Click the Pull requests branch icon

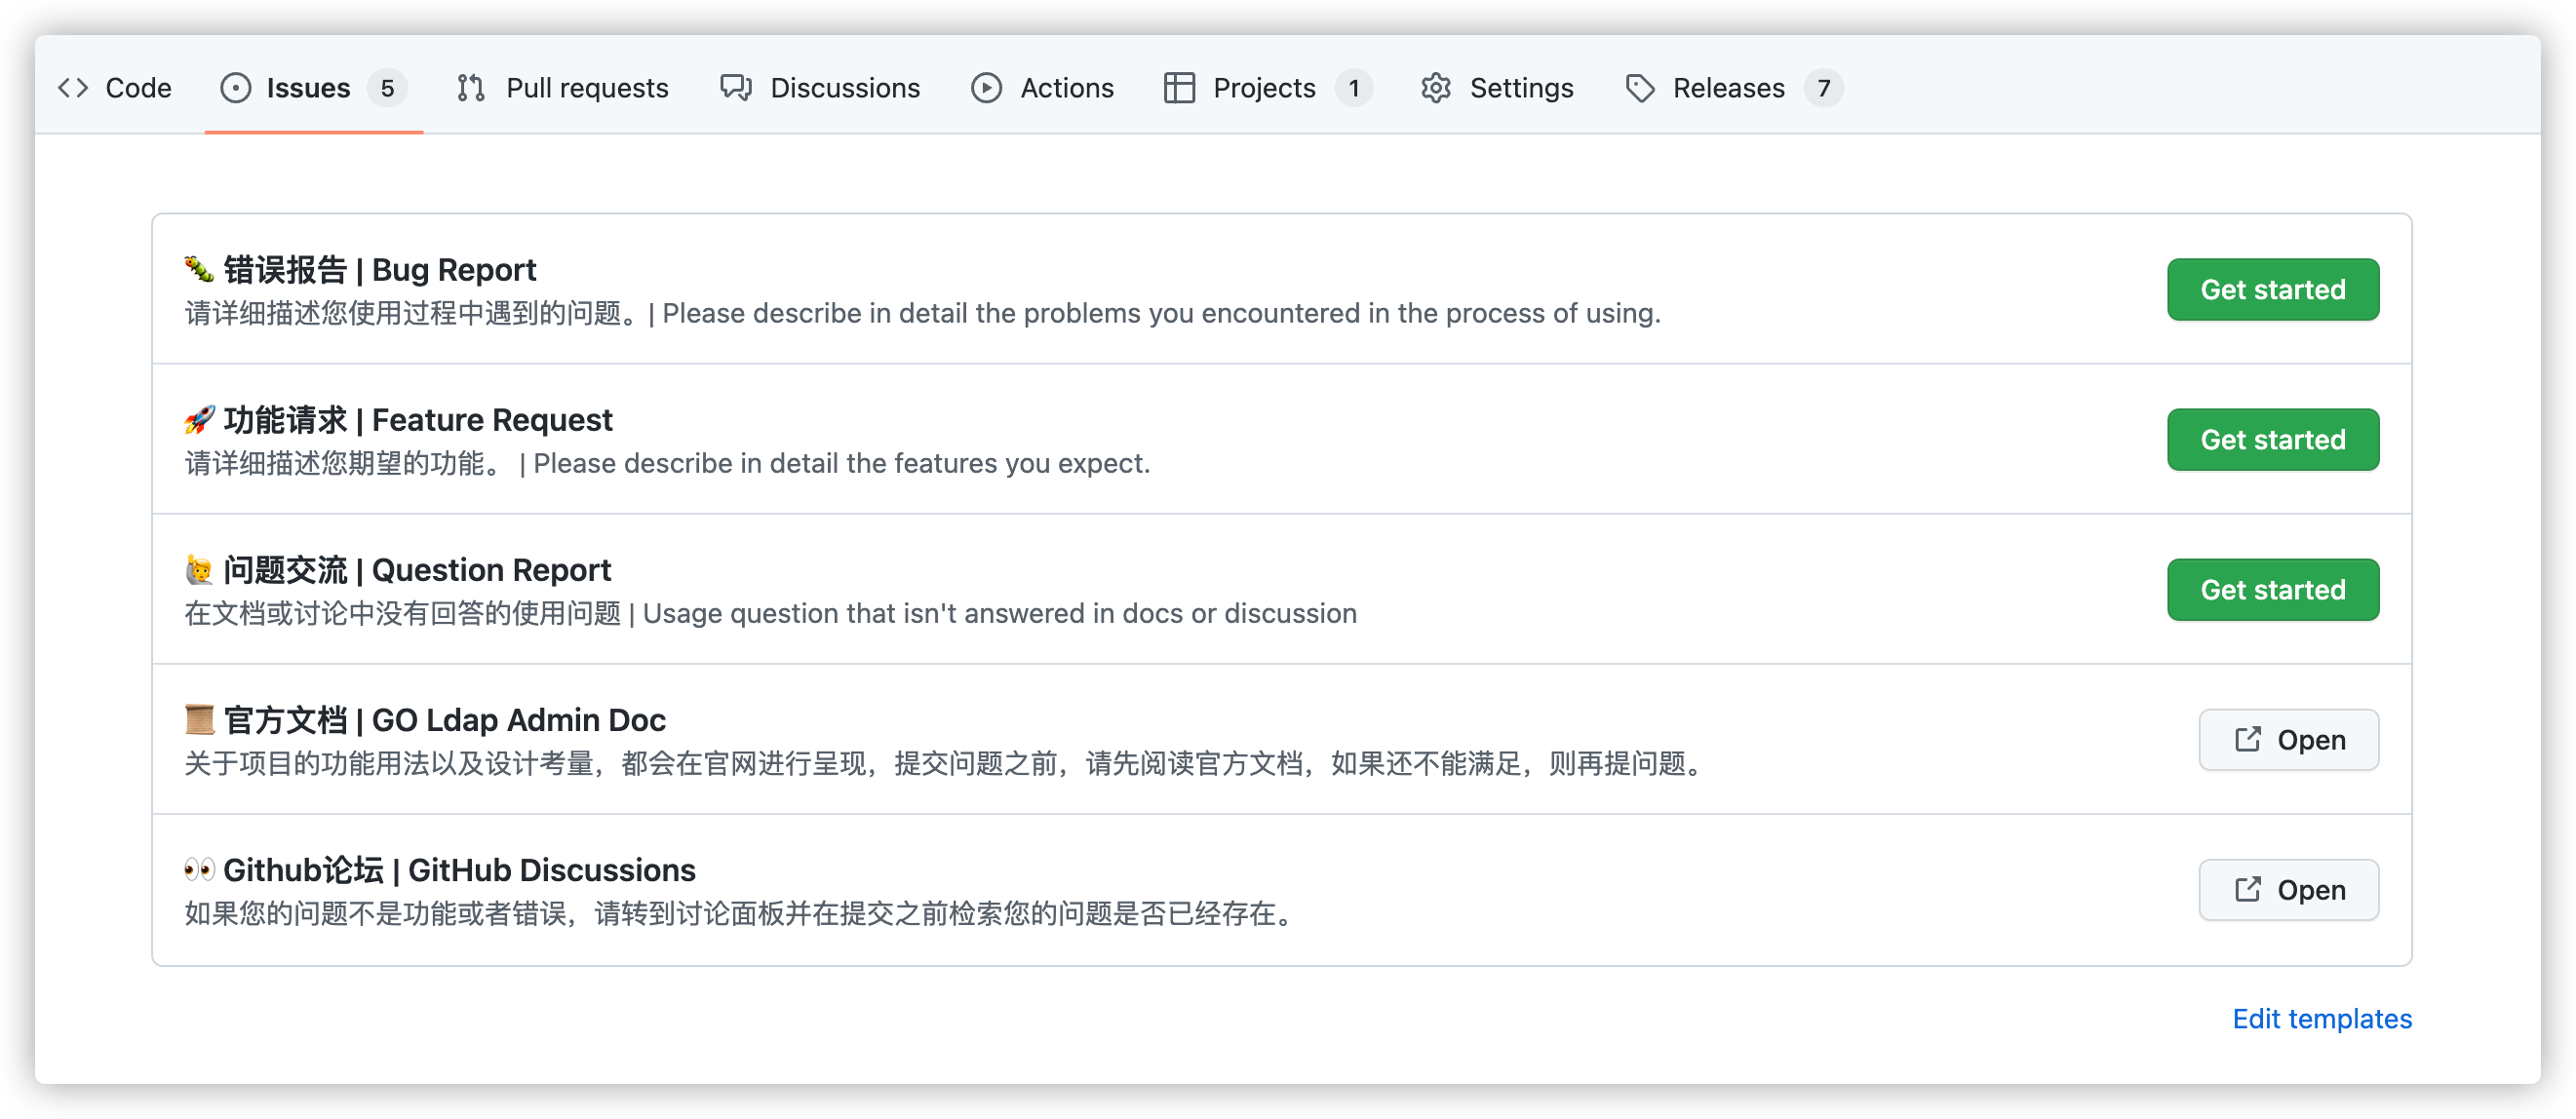[x=471, y=88]
